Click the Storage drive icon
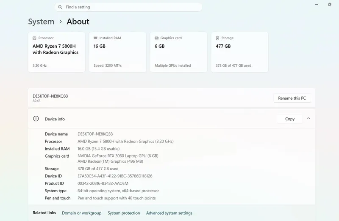The width and height of the screenshot is (339, 221). [217, 38]
